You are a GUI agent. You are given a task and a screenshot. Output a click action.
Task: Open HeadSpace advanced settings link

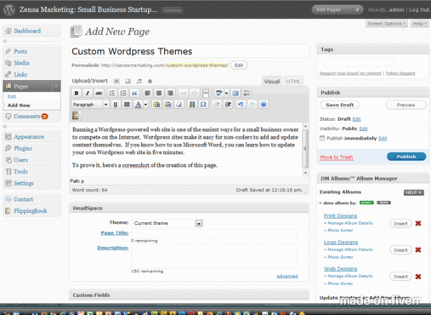point(287,276)
